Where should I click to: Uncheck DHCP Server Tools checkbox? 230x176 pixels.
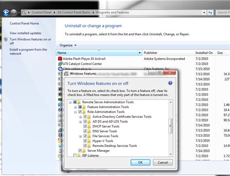(85, 126)
